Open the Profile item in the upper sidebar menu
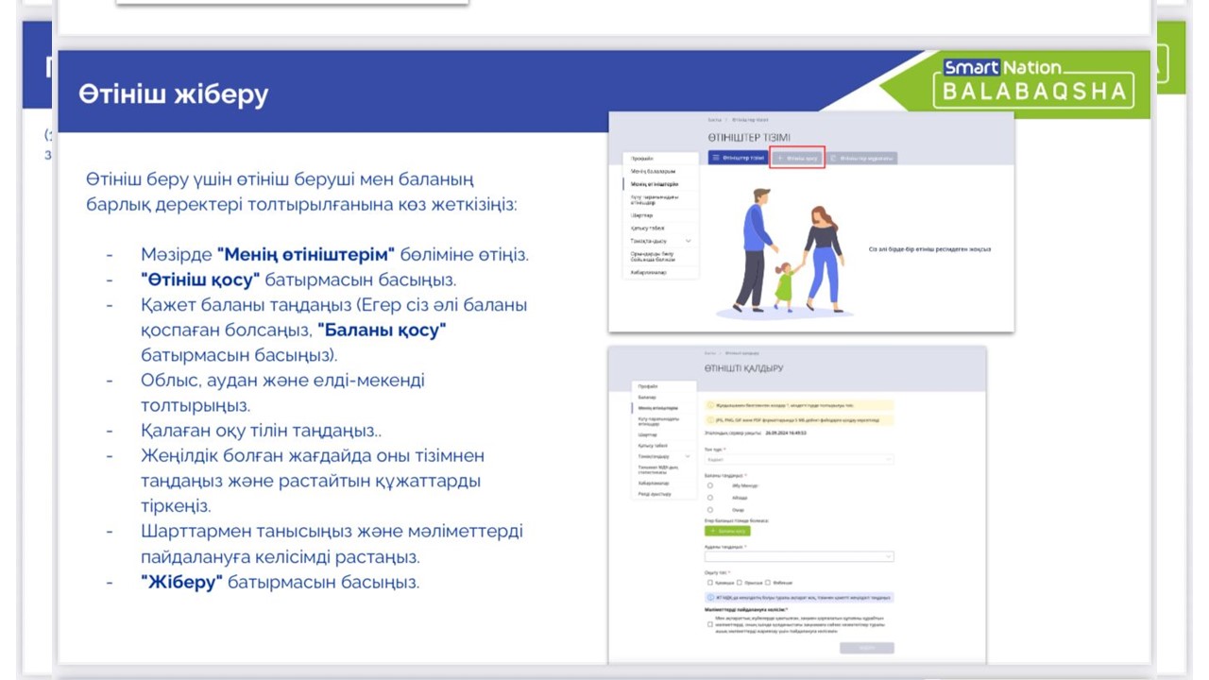The image size is (1209, 680). (x=642, y=159)
